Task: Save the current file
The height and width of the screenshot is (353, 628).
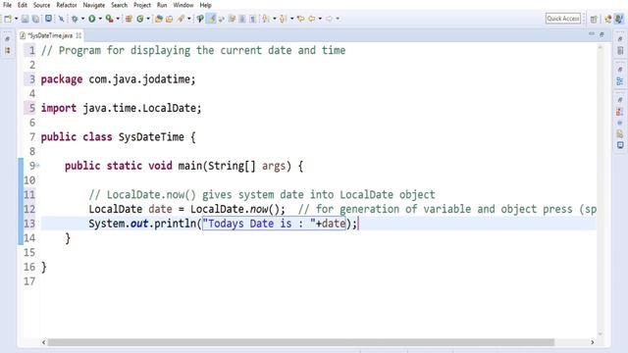Action: [25, 19]
